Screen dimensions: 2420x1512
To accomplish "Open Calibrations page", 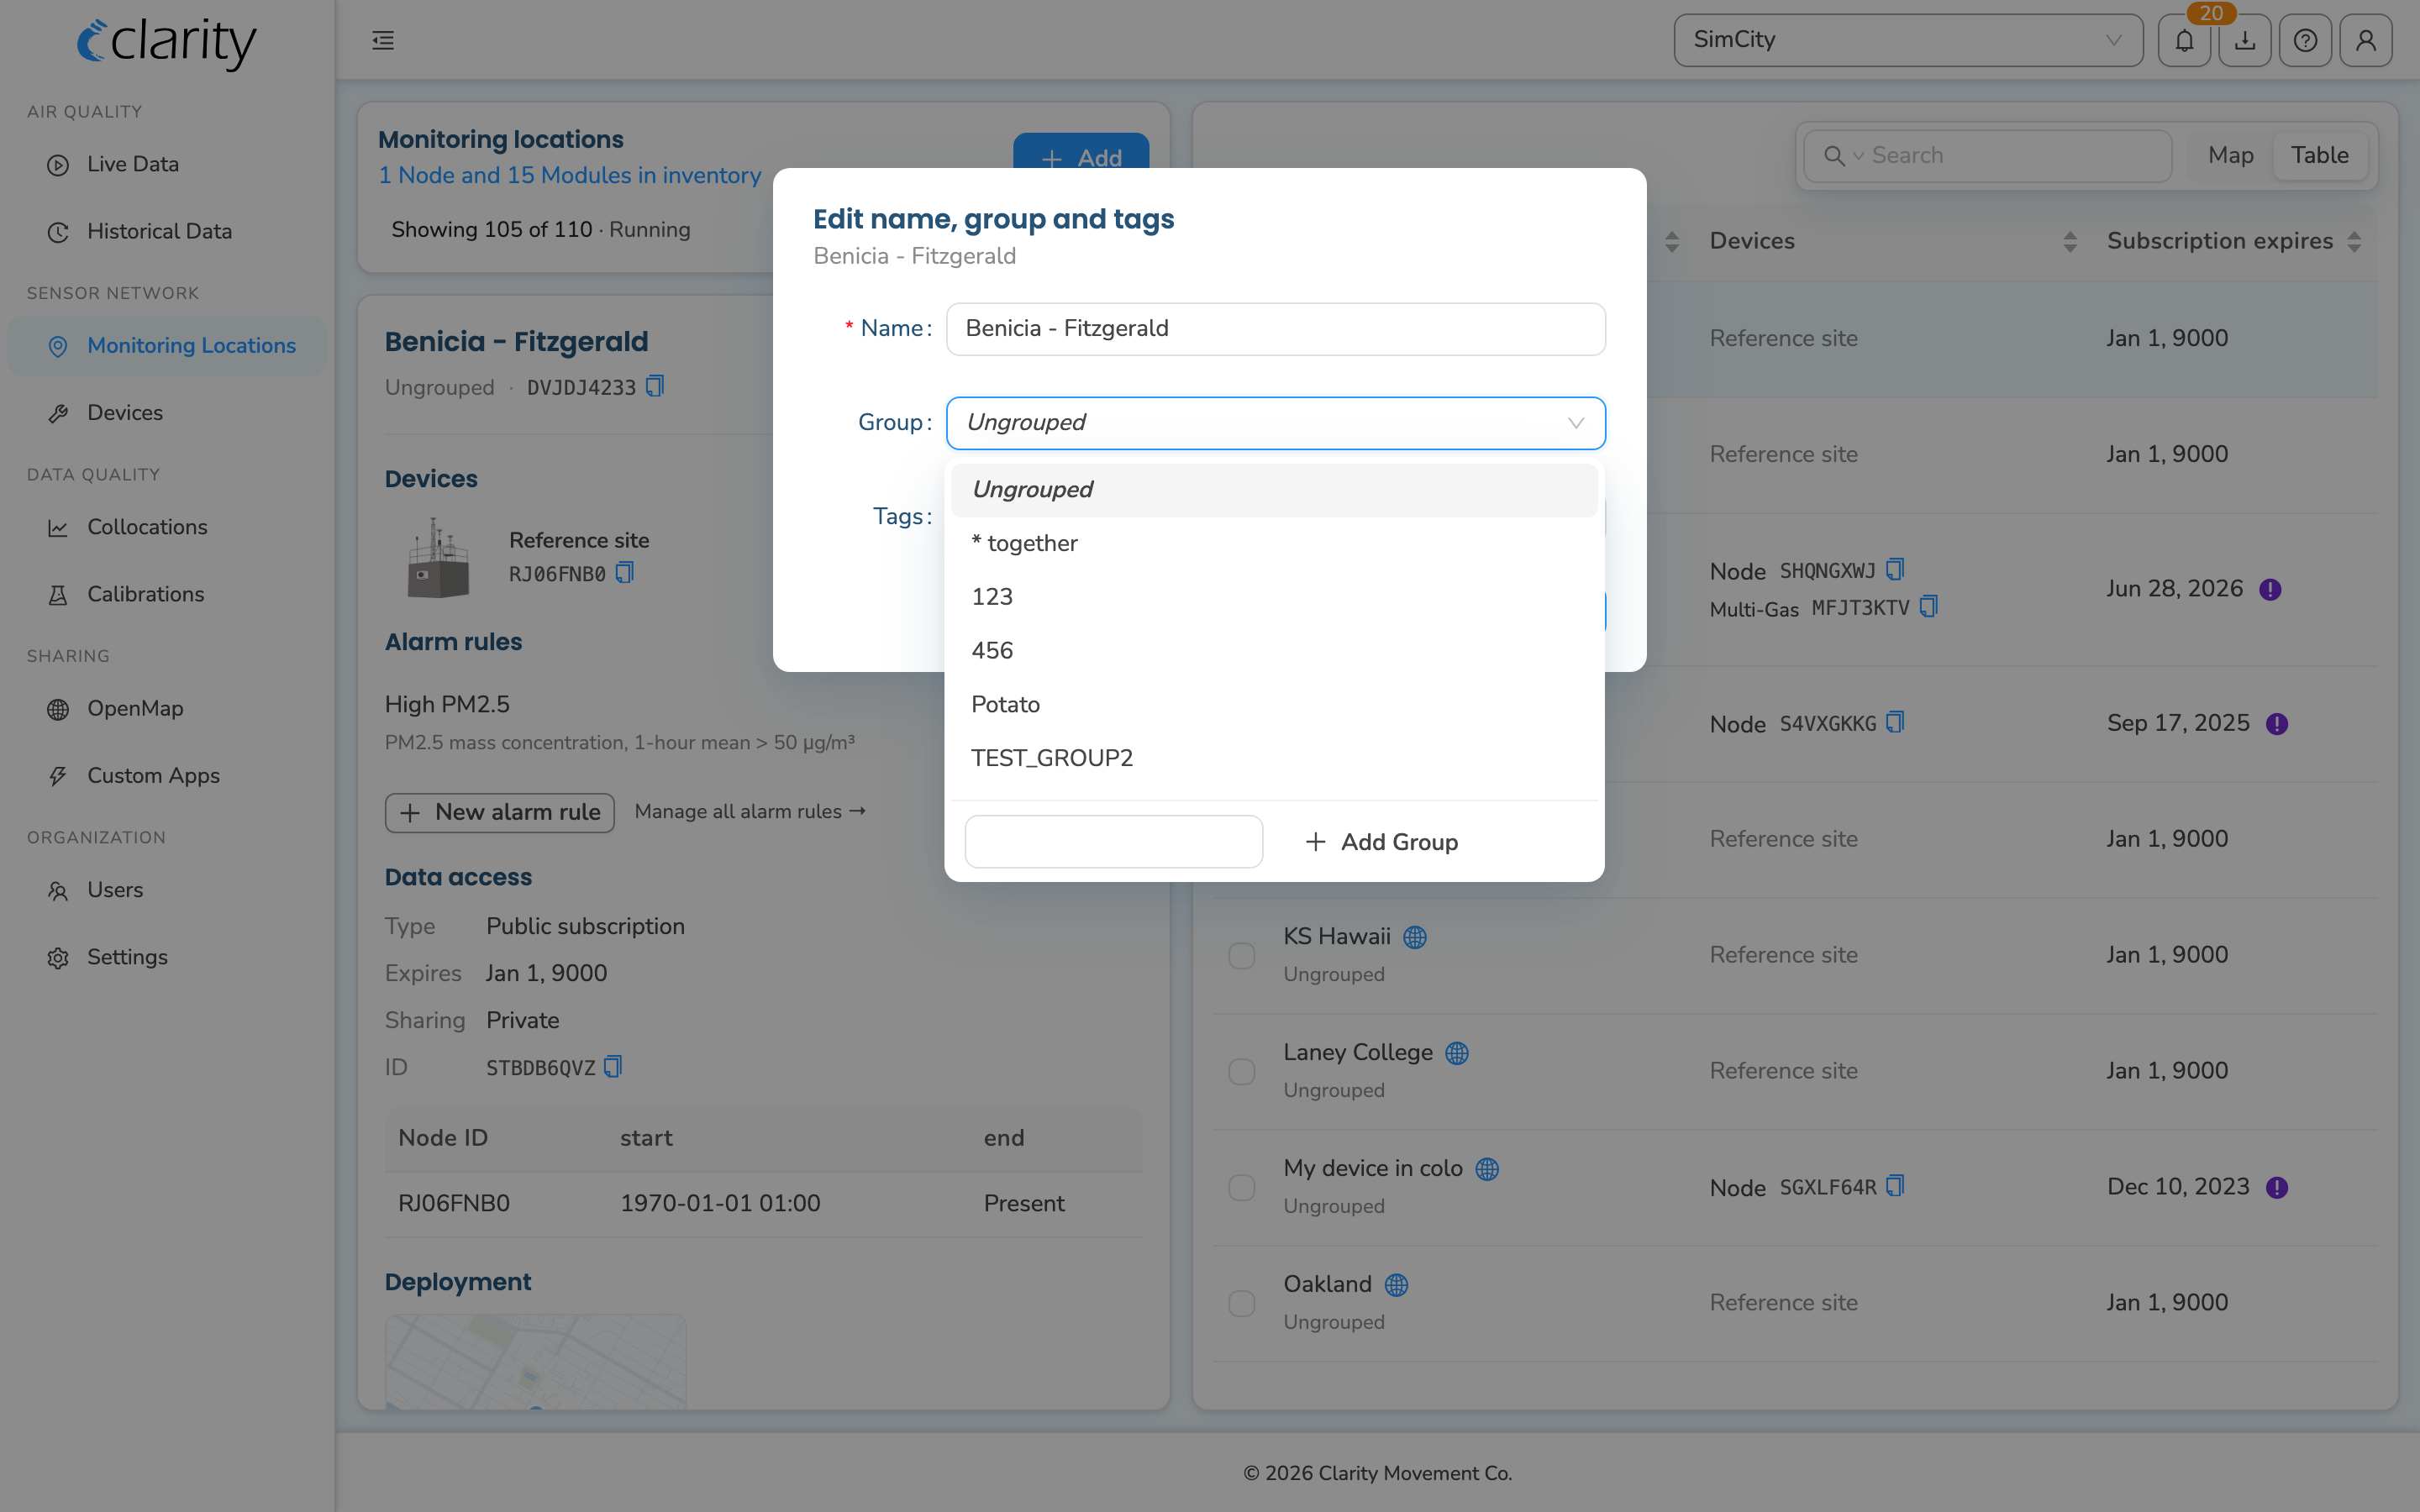I will click(x=167, y=594).
